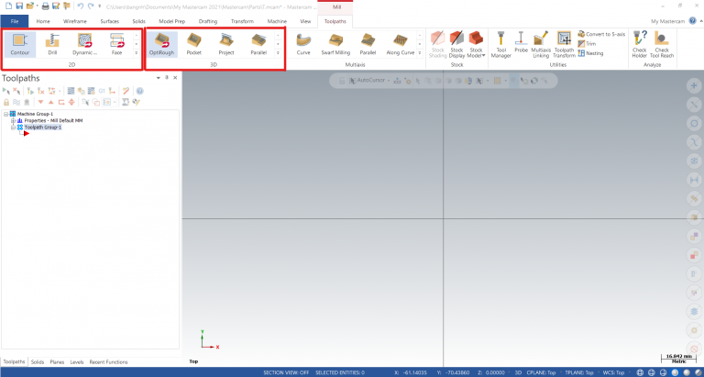Image resolution: width=704 pixels, height=377 pixels.
Task: Select the Project 3D toolpath
Action: point(226,44)
